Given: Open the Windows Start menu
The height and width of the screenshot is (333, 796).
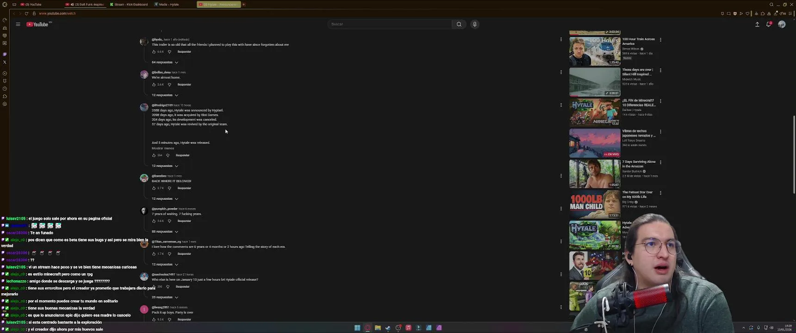Looking at the screenshot, I should [357, 328].
